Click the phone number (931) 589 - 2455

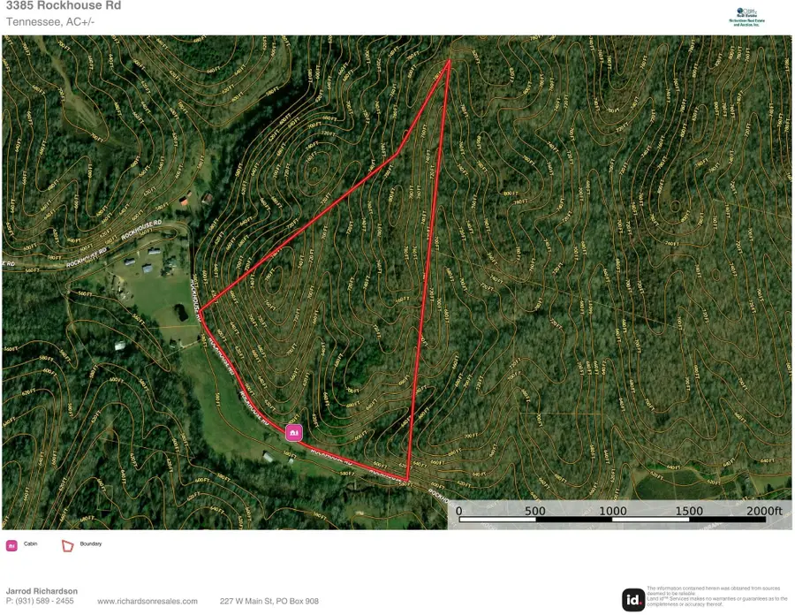point(40,602)
